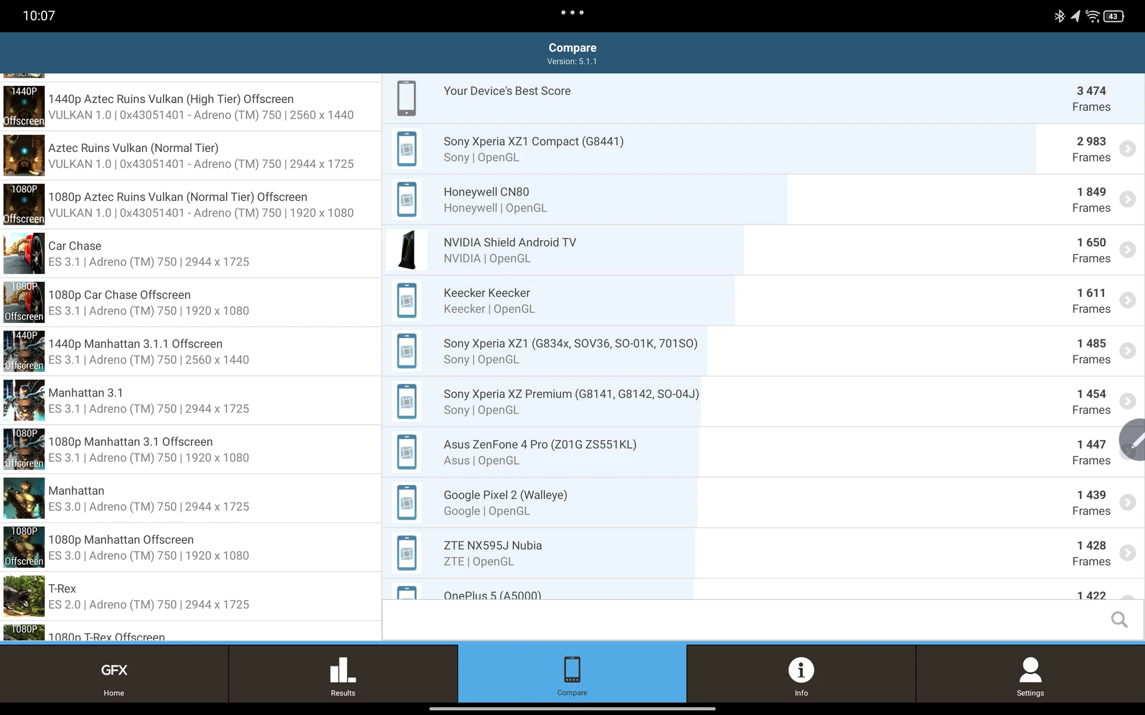Click the NVIDIA Shield device image
This screenshot has height=715, width=1145.
point(407,250)
